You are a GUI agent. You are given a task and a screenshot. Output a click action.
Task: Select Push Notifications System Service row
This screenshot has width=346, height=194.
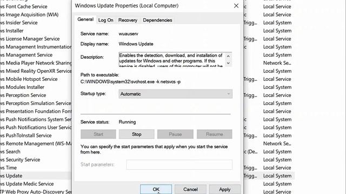pos(36,120)
